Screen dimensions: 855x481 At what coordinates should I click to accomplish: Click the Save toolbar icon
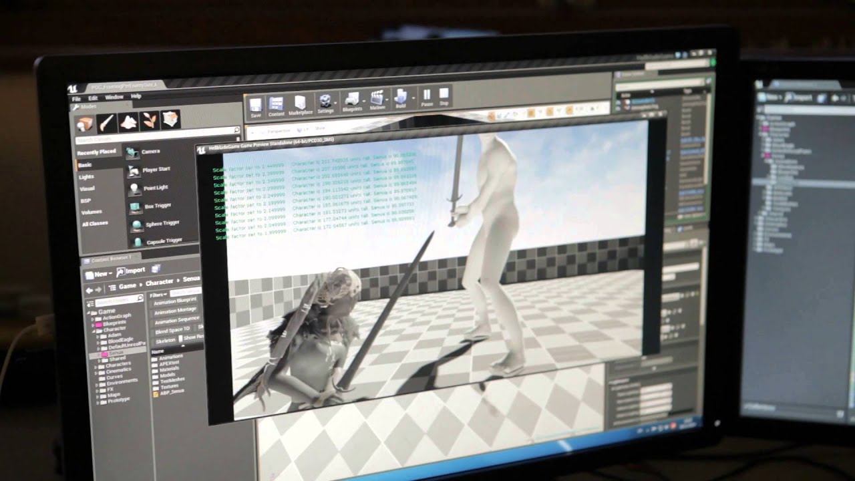point(256,107)
